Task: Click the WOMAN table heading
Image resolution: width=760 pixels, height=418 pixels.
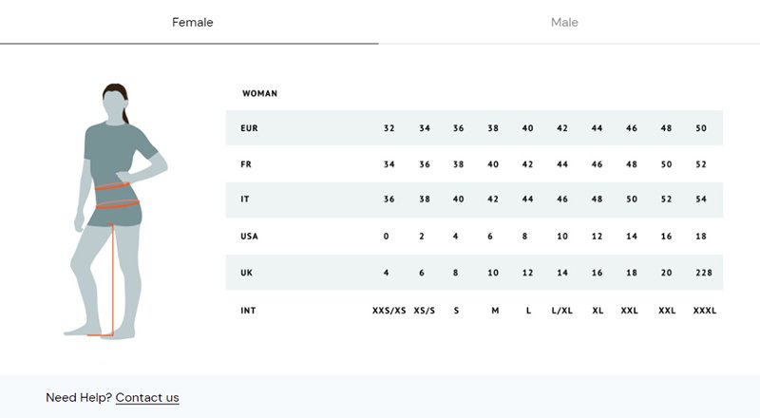Action: point(259,93)
